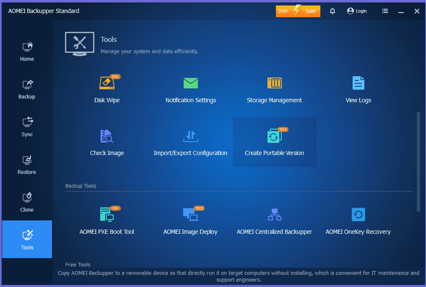Select Create Portable Version tool

pyautogui.click(x=274, y=142)
